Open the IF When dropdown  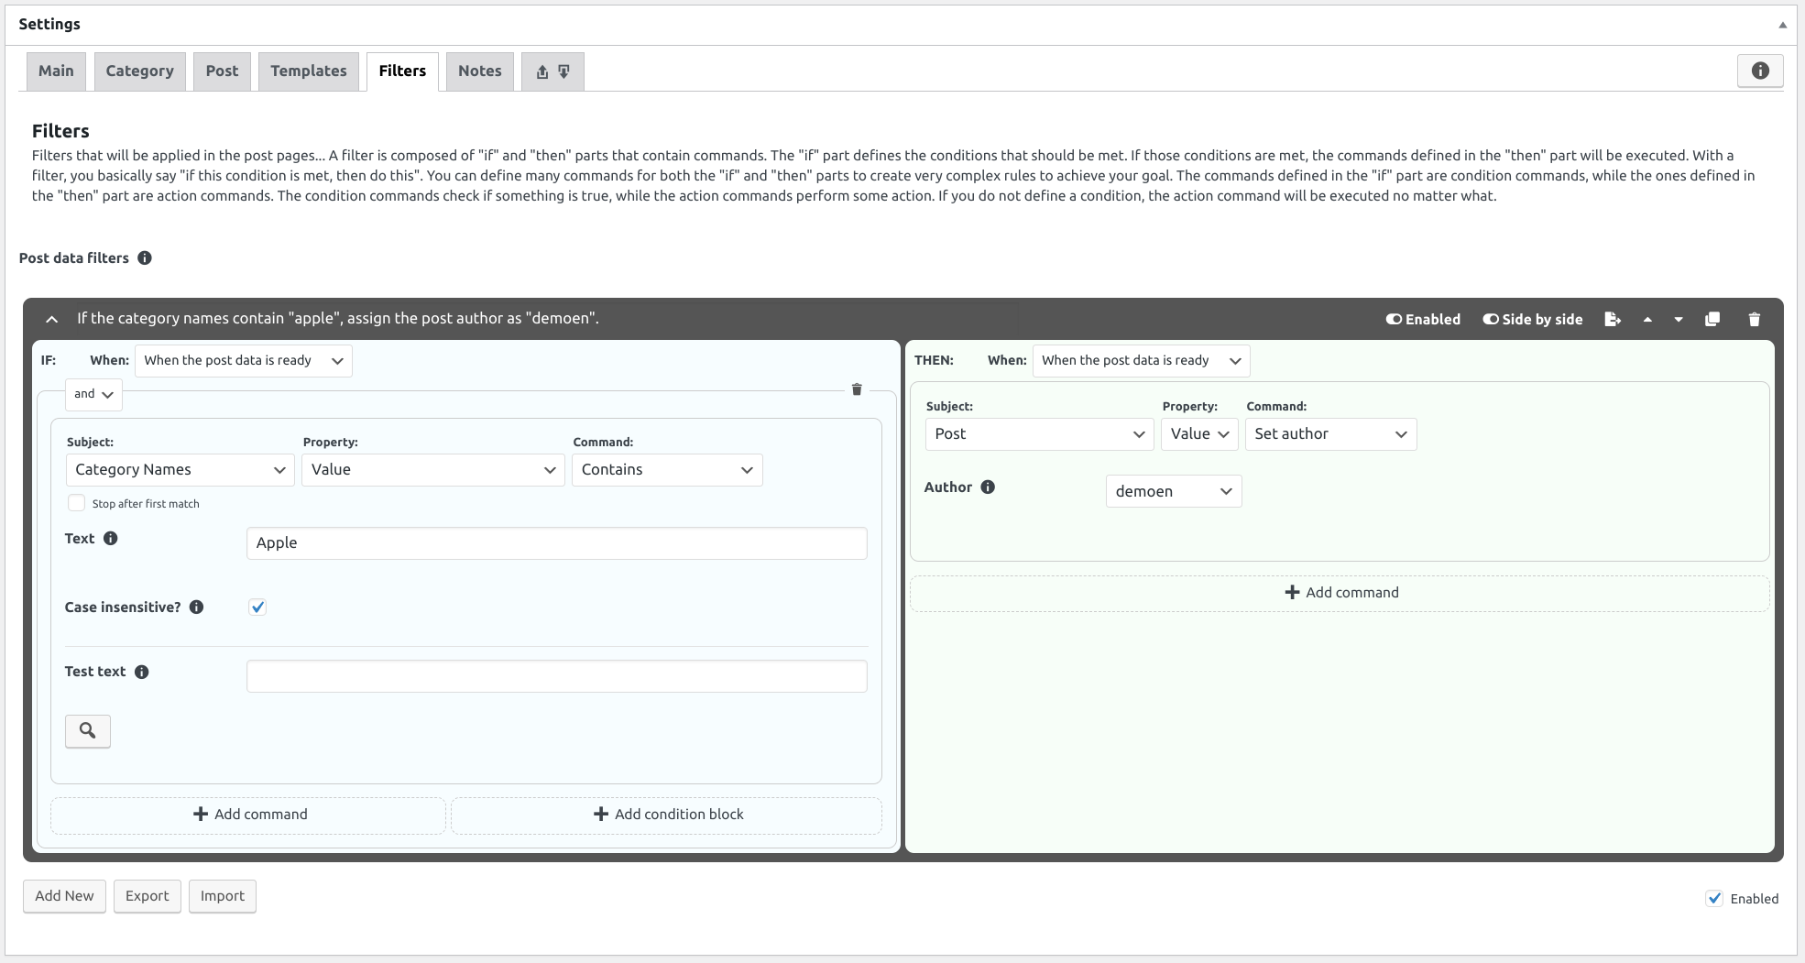click(x=244, y=361)
